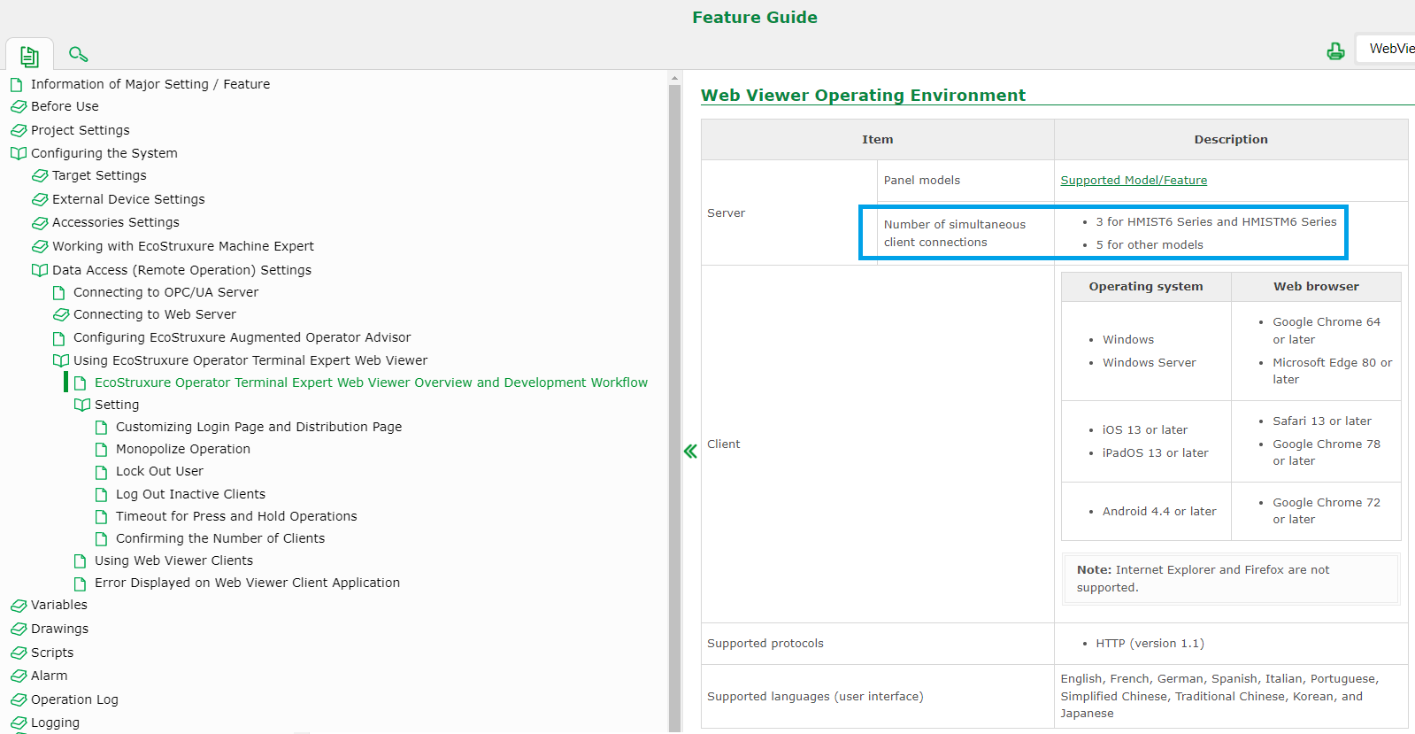The width and height of the screenshot is (1415, 734).
Task: Expand Working with EcoStruxure Machine Expert icon
Action: (40, 246)
